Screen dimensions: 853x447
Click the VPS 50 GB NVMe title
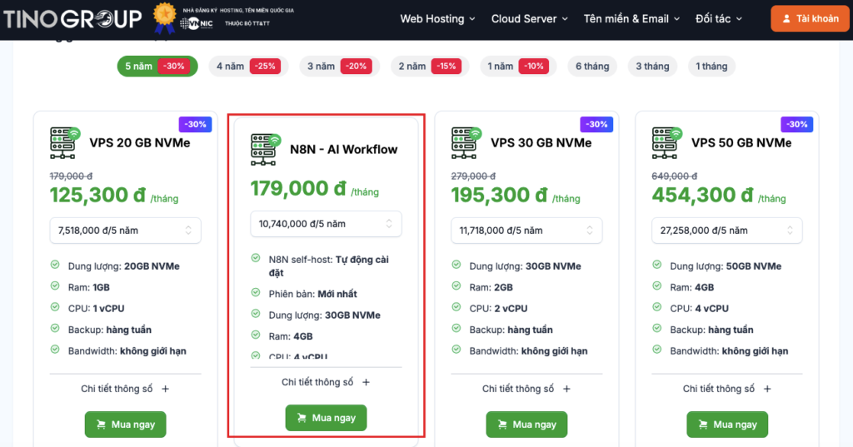(x=741, y=143)
